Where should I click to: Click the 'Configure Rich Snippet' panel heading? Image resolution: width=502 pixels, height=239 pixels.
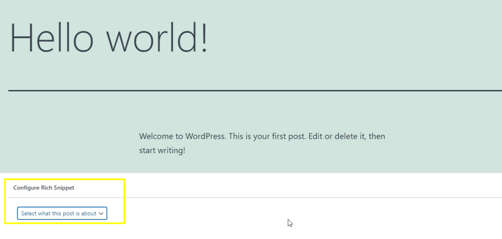click(44, 188)
